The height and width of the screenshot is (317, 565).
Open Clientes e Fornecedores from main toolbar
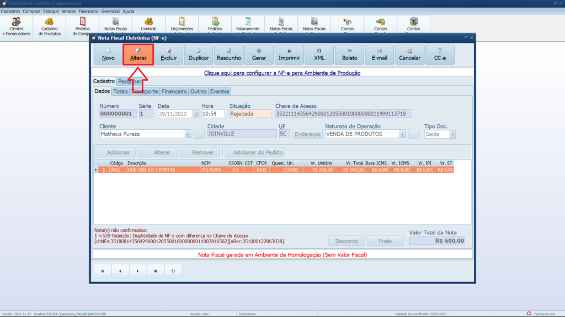click(x=17, y=26)
